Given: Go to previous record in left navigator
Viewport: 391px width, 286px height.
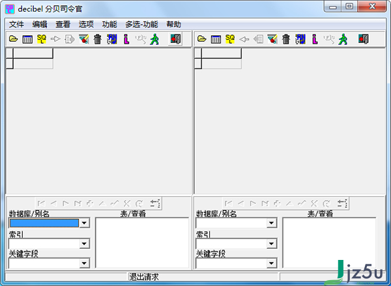Looking at the screenshot, I should point(53,203).
